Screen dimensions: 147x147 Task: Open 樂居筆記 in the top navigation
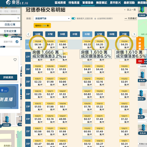tap(102, 3)
